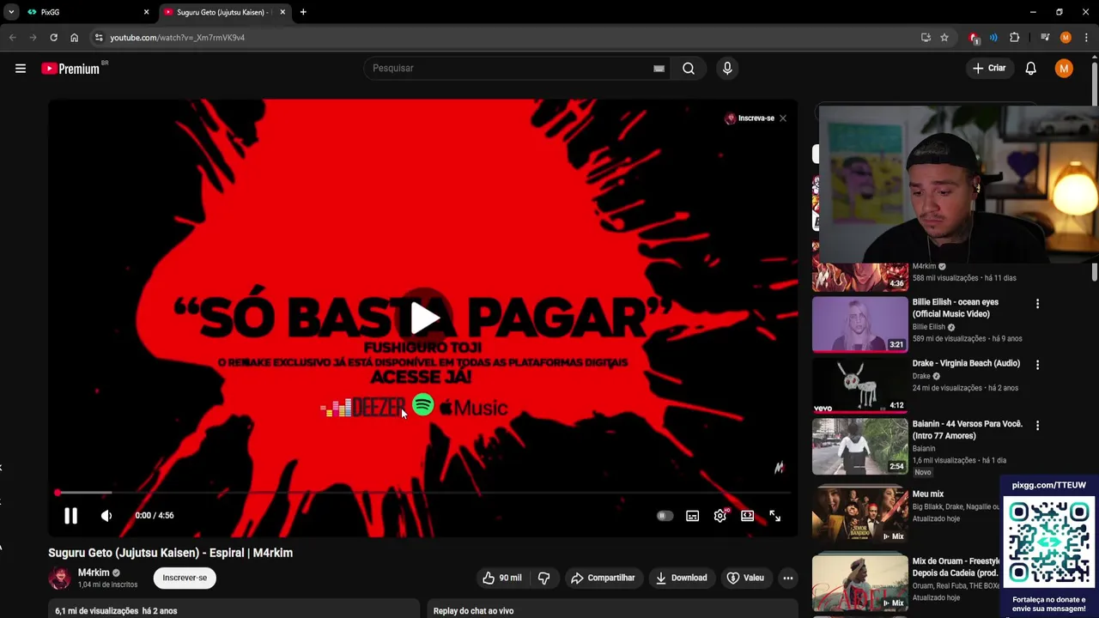Pause the video with the pause button

point(70,516)
